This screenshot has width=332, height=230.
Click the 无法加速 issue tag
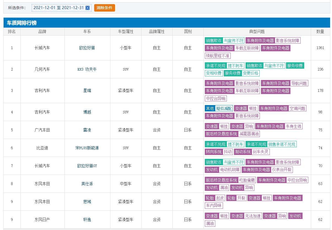253,216
